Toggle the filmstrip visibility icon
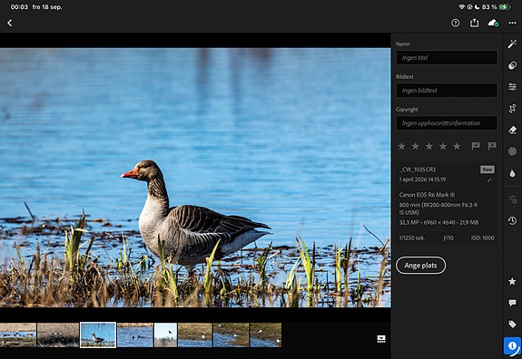 381,339
